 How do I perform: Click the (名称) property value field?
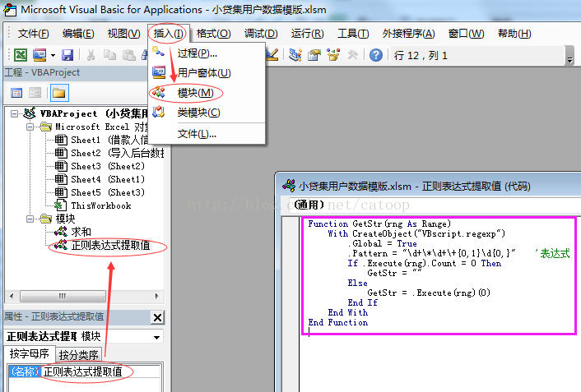coord(100,371)
